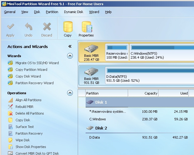Viewport: 194px width, 155px height.
Task: Sort by the Capacity column header
Action: pyautogui.click(x=143, y=93)
